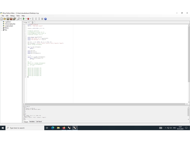Open Task View on taskbar
This screenshot has height=142, width=190.
click(x=47, y=128)
